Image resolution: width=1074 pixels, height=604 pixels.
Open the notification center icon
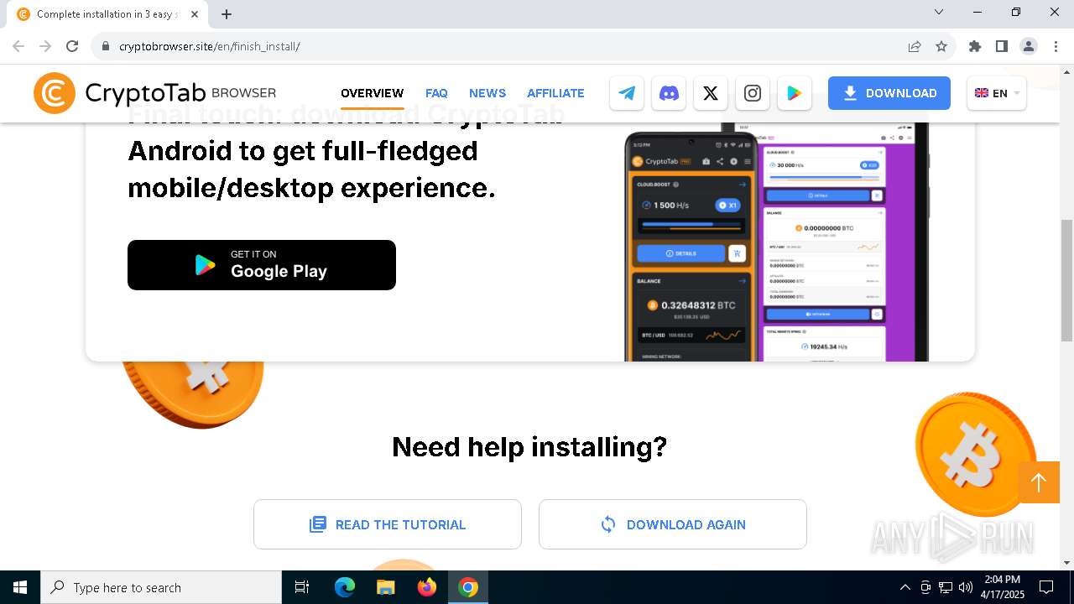(x=1046, y=587)
